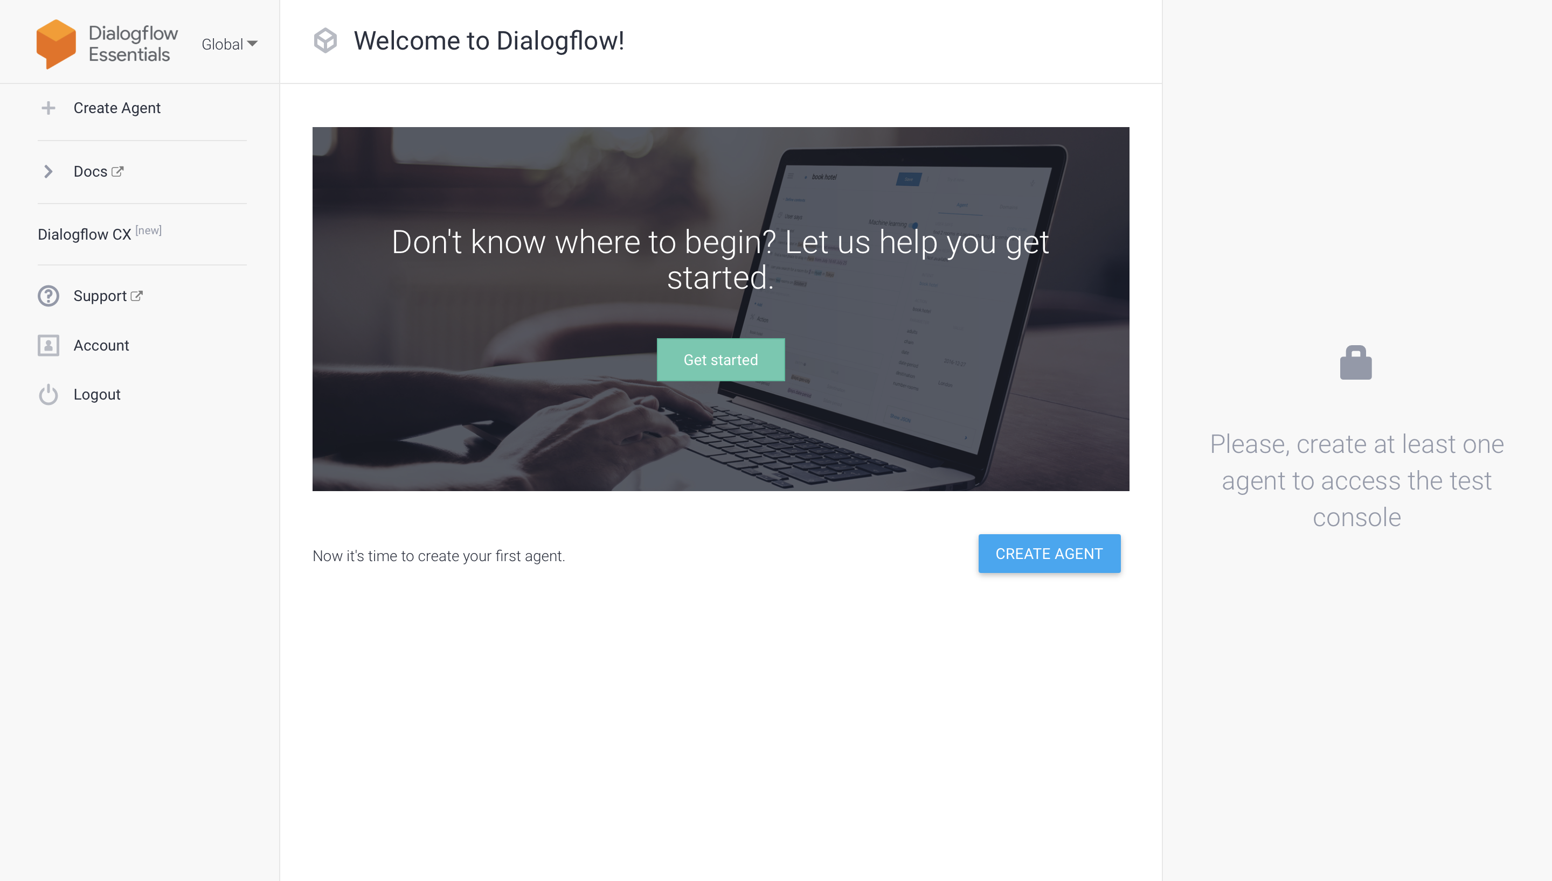Select the Account menu item
The image size is (1552, 881).
101,345
